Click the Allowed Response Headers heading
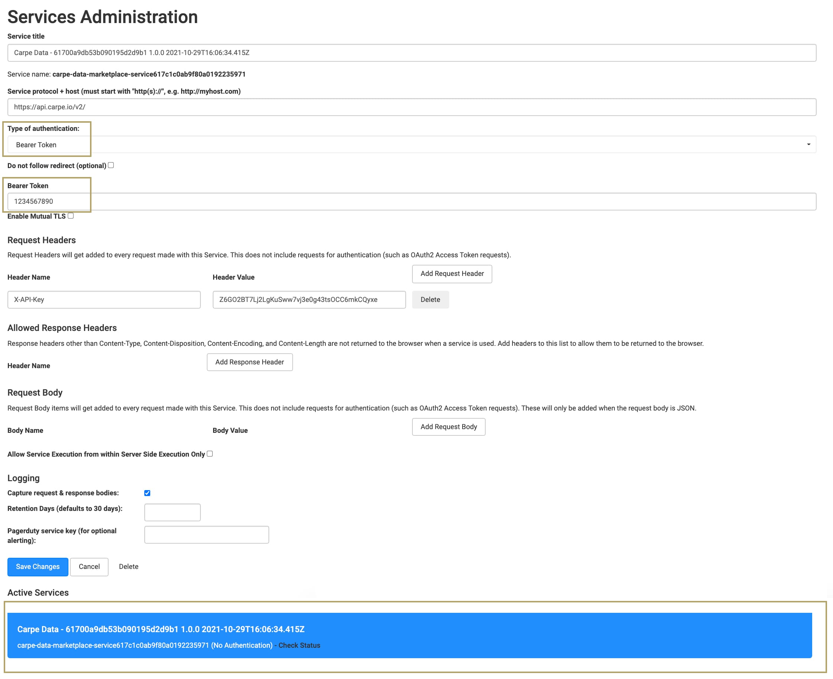This screenshot has width=833, height=679. click(62, 328)
